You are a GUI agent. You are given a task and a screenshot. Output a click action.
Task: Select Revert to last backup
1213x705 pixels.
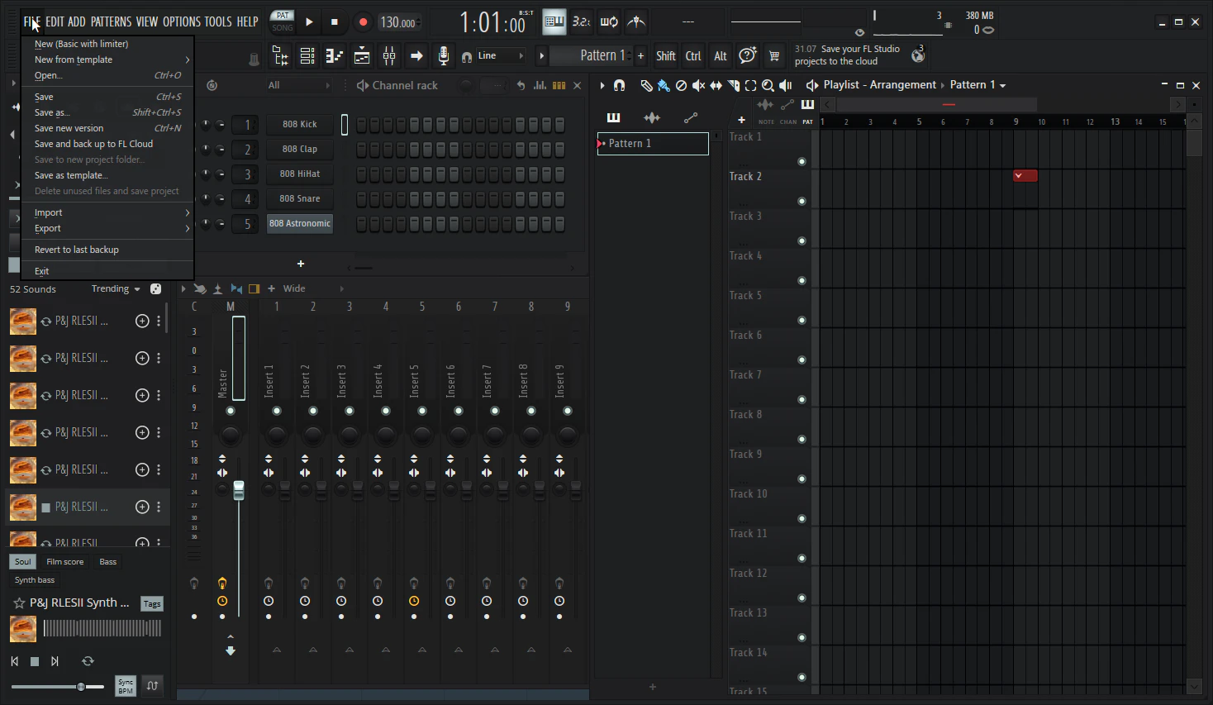tap(107, 250)
